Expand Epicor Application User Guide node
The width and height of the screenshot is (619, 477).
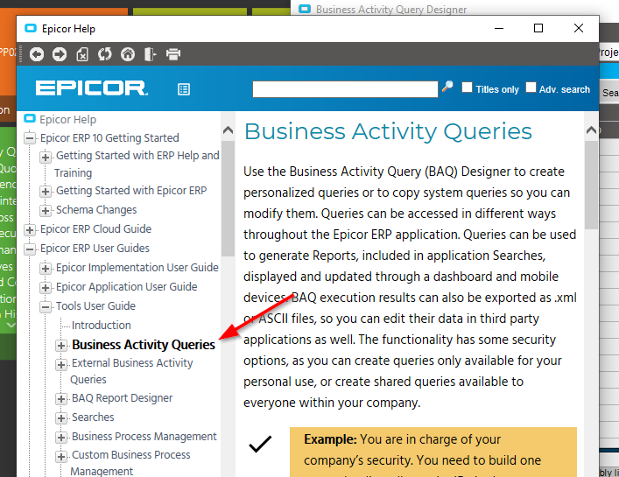point(46,288)
